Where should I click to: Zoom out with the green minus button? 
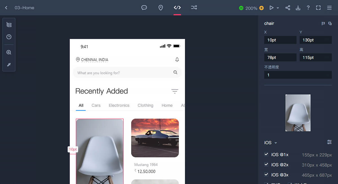[x=241, y=8]
